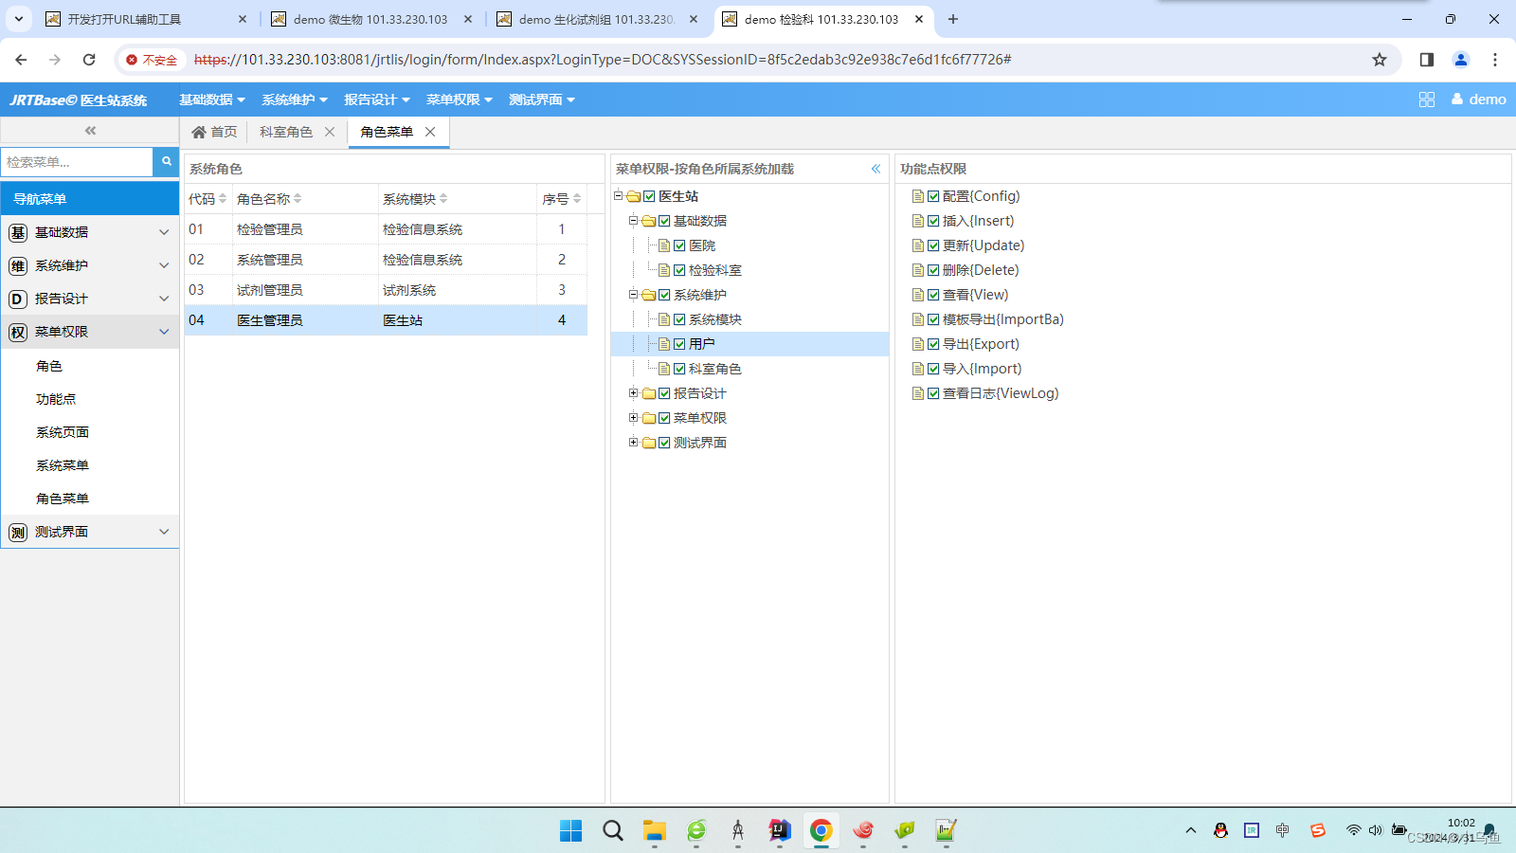Image resolution: width=1516 pixels, height=853 pixels.
Task: Reload the page
Action: [x=89, y=60]
